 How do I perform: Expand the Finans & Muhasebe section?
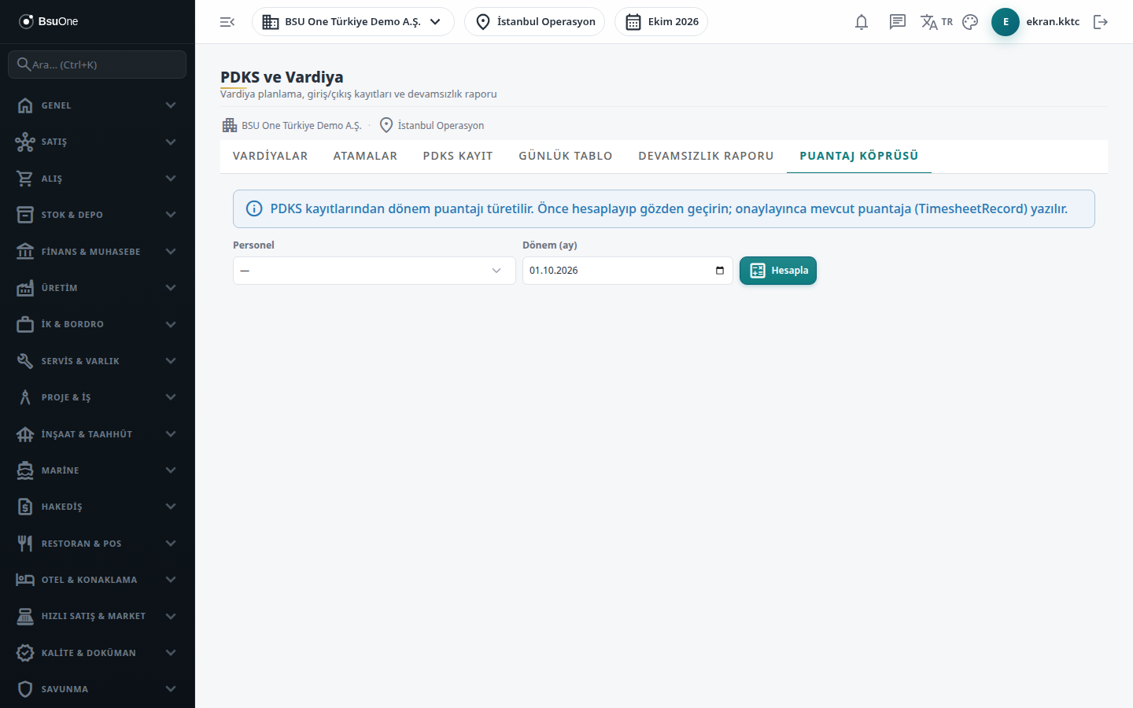point(98,252)
